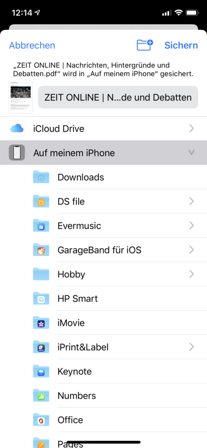207x448 pixels.
Task: Choose the GarageBand für iOS folder icon
Action: tap(41, 250)
